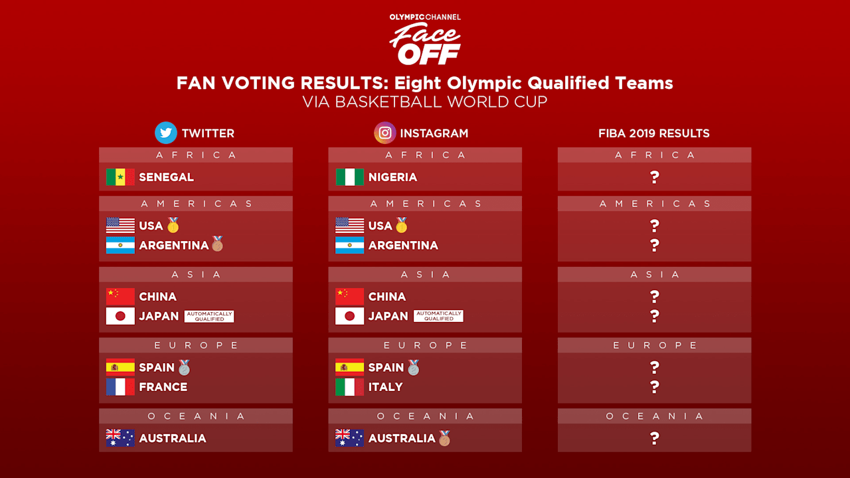850x478 pixels.
Task: Click the Twitter bird icon
Action: tap(166, 133)
